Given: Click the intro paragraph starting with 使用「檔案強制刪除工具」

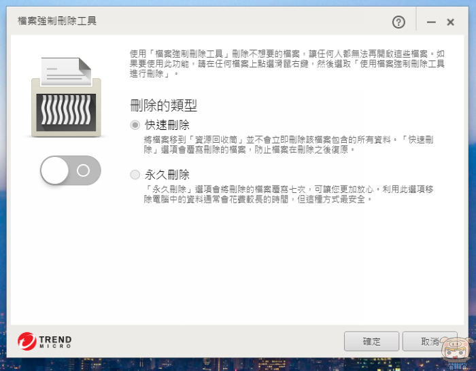Looking at the screenshot, I should pyautogui.click(x=287, y=64).
